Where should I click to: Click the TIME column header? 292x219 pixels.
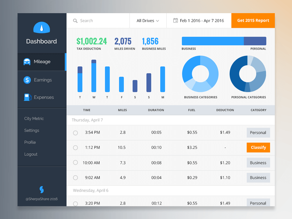pyautogui.click(x=87, y=110)
